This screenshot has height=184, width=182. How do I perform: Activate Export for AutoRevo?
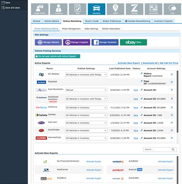(x=94, y=178)
